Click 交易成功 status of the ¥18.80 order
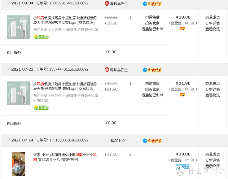The image size is (228, 179). (212, 17)
